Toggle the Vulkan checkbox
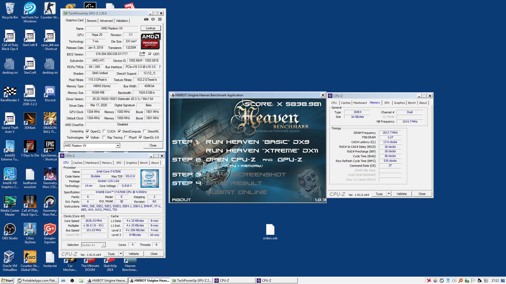506x284 pixels. point(87,137)
